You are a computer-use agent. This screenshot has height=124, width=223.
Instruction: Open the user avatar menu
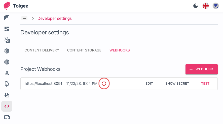[x=215, y=6]
